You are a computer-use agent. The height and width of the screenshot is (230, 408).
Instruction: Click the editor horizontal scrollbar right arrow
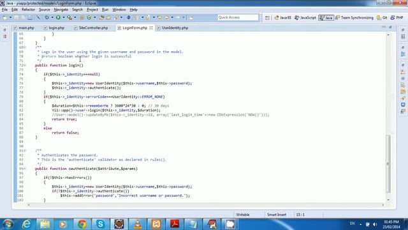(383, 205)
